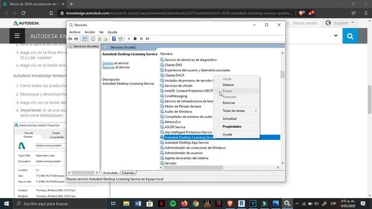Select Servidor service row

click(170, 163)
